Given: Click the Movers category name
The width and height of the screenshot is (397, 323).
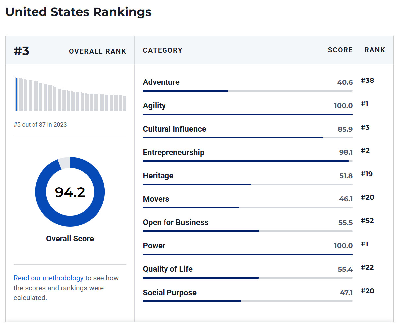Looking at the screenshot, I should pos(156,199).
